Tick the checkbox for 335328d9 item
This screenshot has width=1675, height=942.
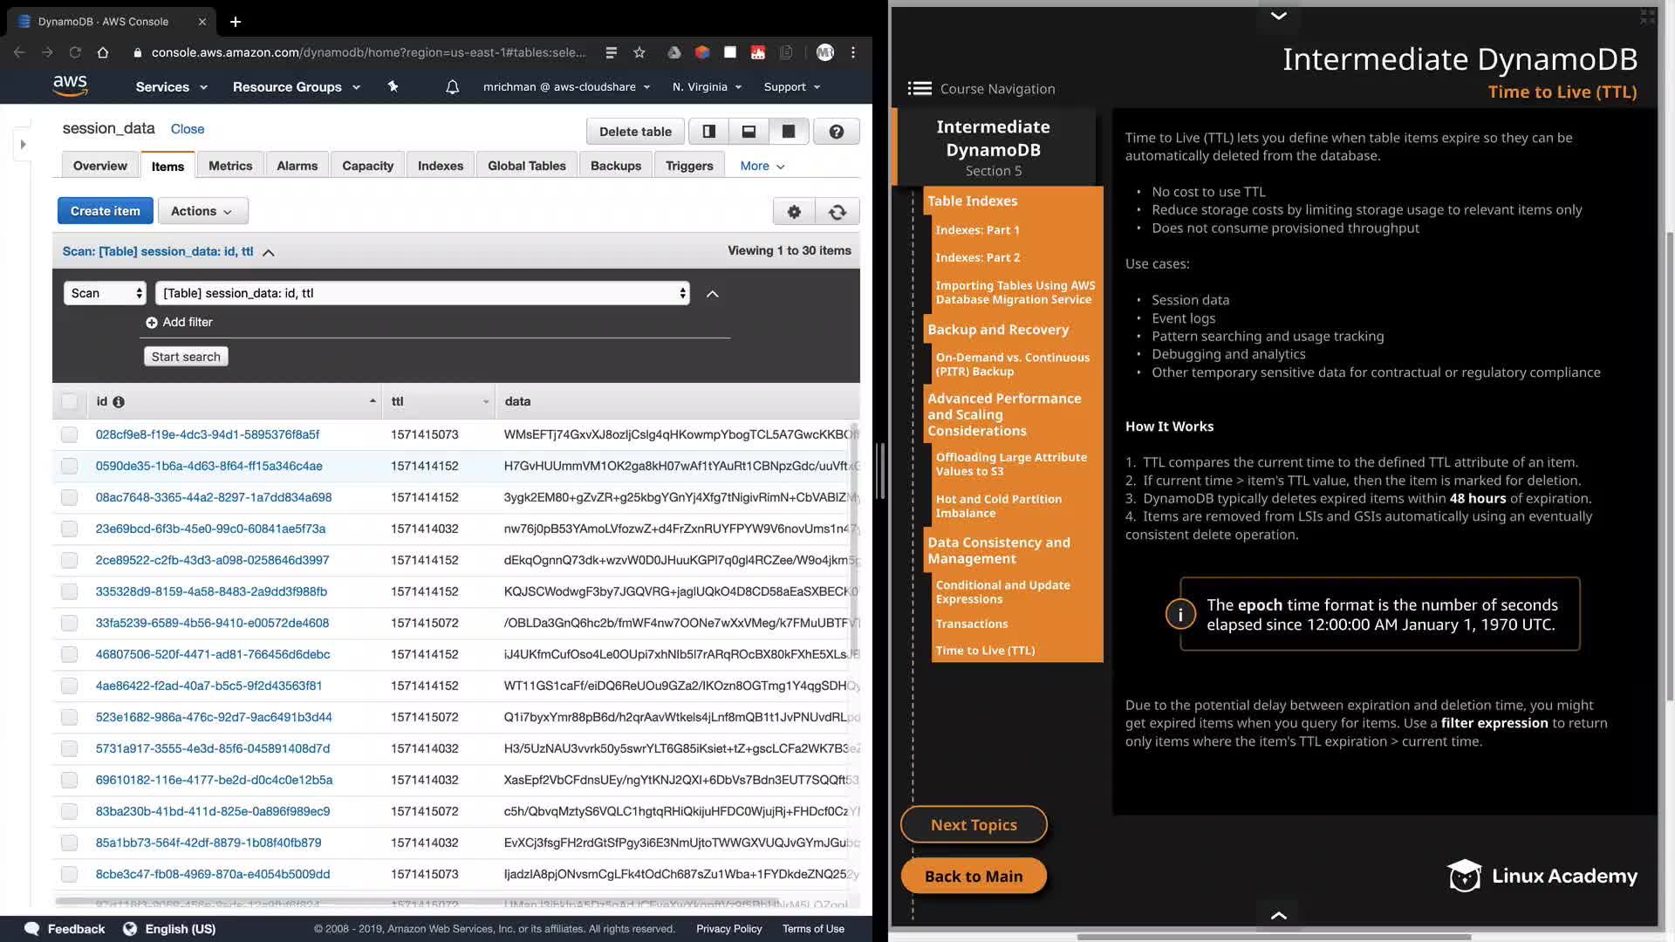pos(70,592)
